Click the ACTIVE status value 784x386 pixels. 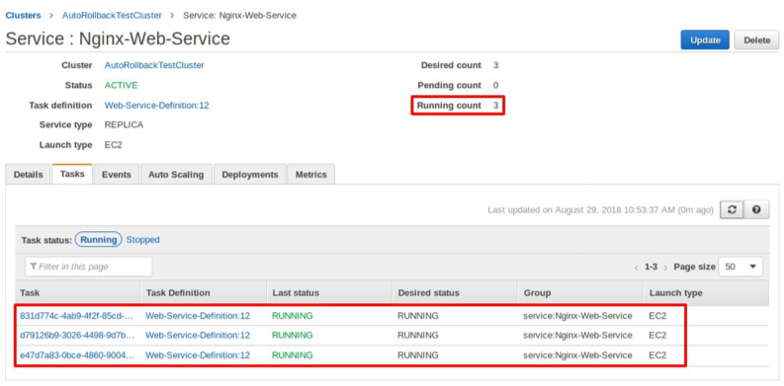121,85
